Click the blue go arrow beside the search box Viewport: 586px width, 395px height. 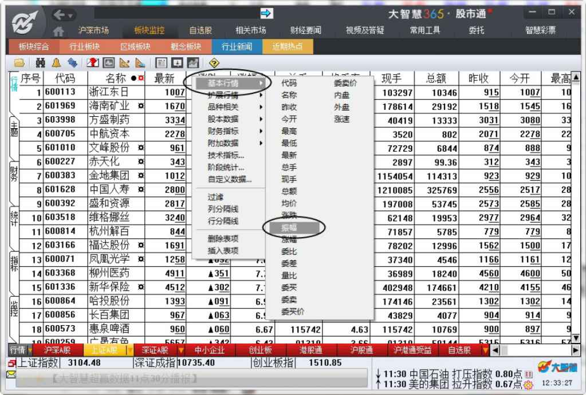tap(266, 14)
